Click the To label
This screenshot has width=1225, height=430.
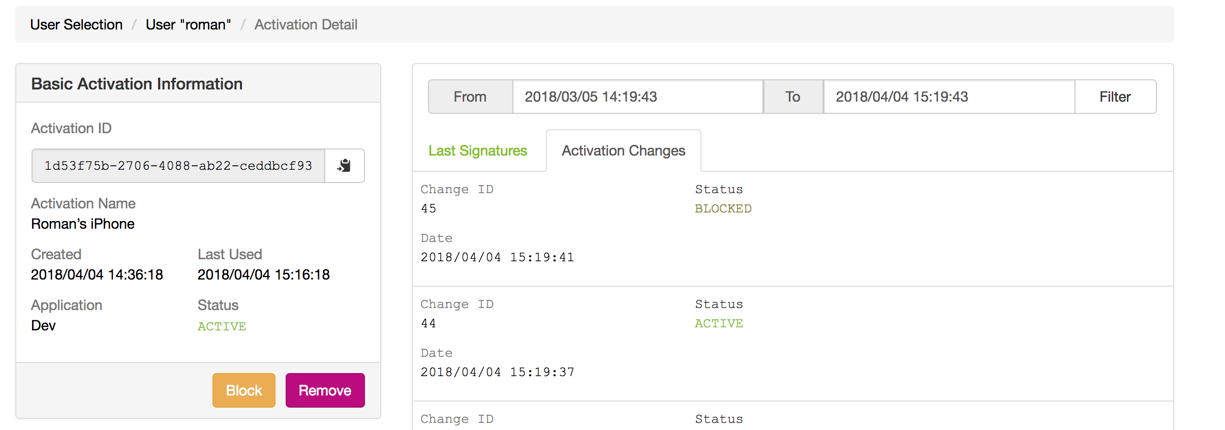[792, 97]
